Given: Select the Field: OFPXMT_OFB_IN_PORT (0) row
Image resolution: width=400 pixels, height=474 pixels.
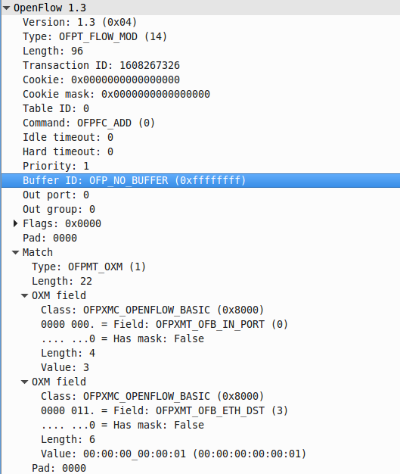Looking at the screenshot, I should [x=200, y=324].
